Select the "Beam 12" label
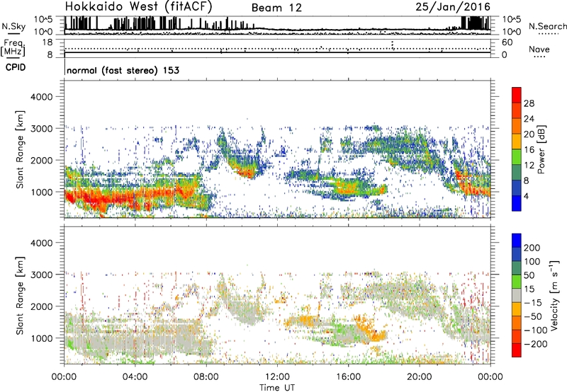Screen dimensions: 567x392 point(276,8)
